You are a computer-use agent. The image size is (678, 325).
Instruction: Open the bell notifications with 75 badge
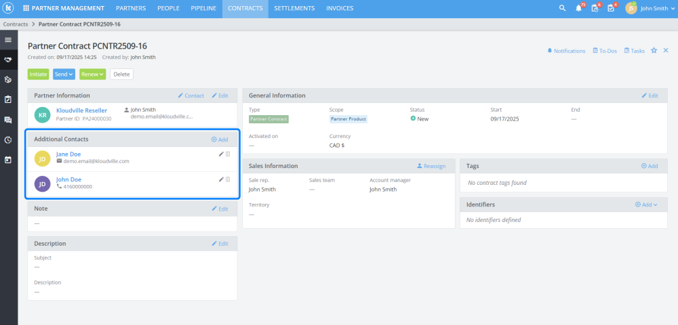tap(578, 8)
